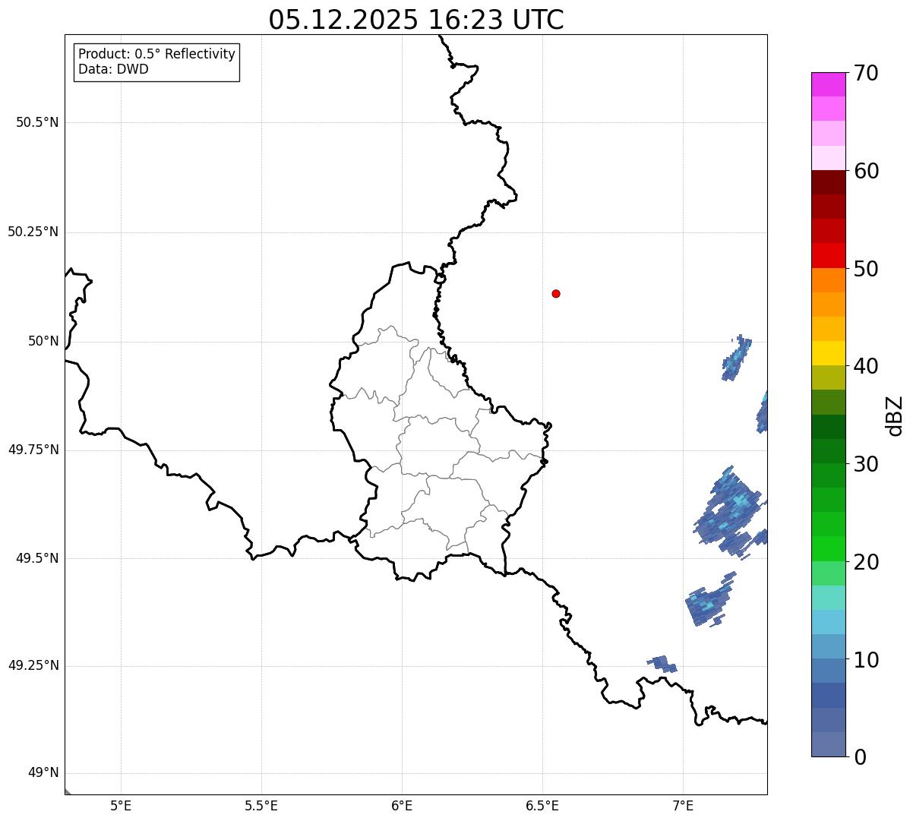
Task: Click the small radar echo near 49.25°N
Action: [662, 664]
